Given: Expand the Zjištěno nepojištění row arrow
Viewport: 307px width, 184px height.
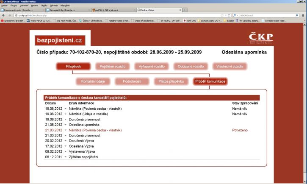Looking at the screenshot, I should click(x=65, y=157).
